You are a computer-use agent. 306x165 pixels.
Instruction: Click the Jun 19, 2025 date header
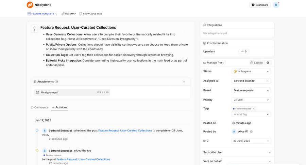(43, 120)
